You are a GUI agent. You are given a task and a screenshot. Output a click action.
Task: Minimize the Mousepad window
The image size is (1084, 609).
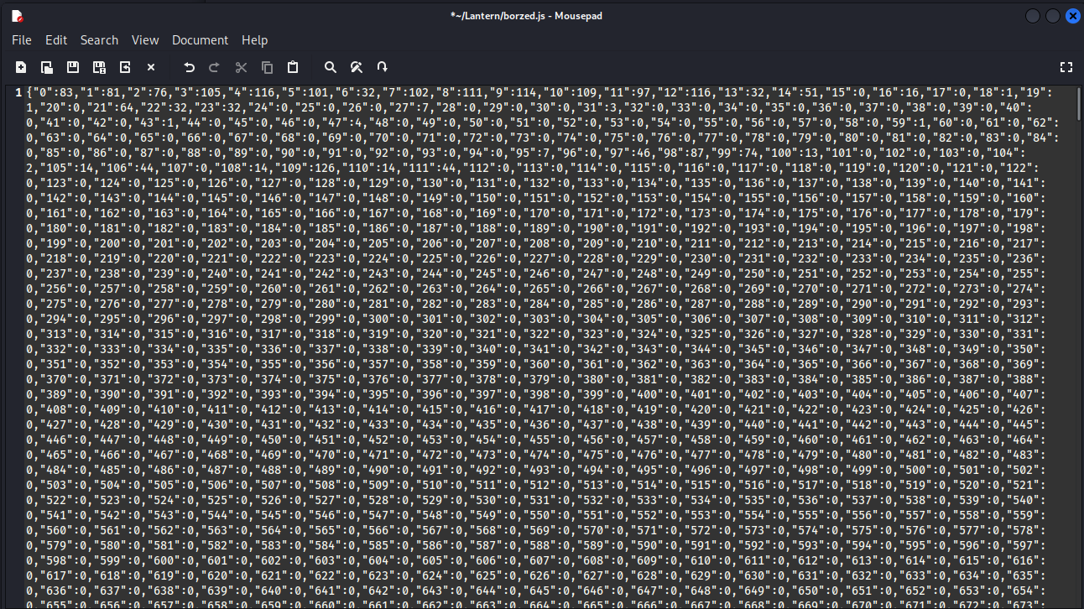[1032, 15]
